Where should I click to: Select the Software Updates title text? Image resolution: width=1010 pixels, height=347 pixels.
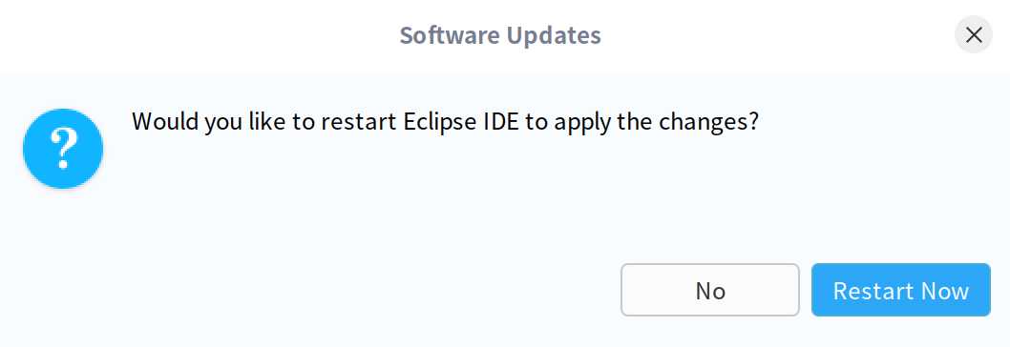tap(500, 34)
